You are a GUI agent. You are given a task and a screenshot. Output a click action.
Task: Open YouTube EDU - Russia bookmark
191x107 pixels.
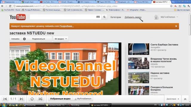11,10
